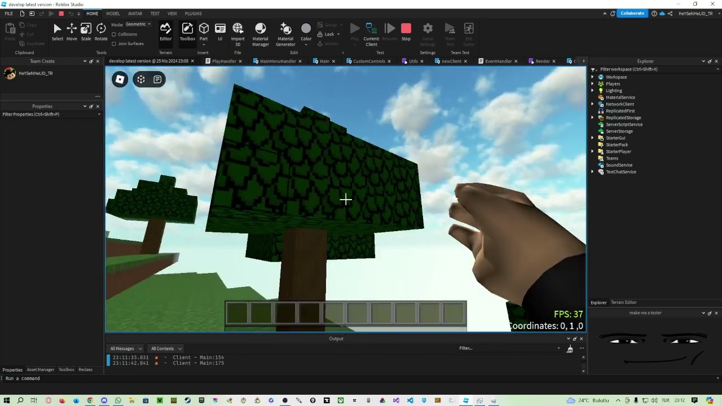Click the UI insert button
Viewport: 722px width, 406px height.
point(220,32)
